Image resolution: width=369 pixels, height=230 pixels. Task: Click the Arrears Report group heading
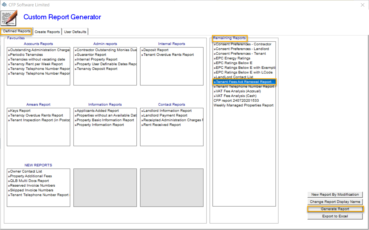38,105
